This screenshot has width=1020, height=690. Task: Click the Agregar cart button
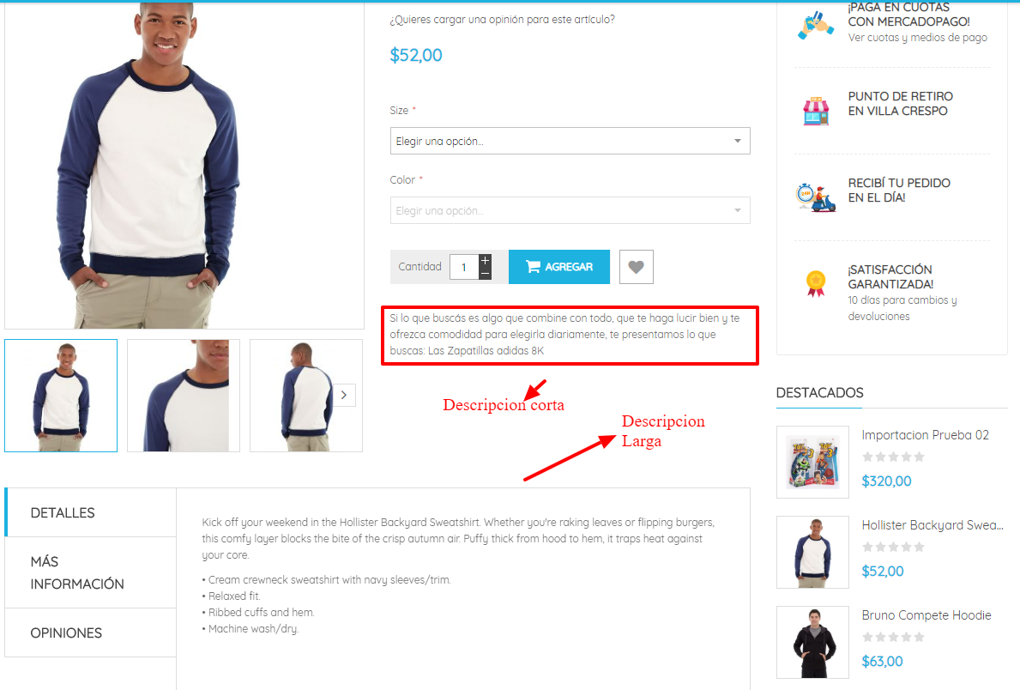pos(559,267)
